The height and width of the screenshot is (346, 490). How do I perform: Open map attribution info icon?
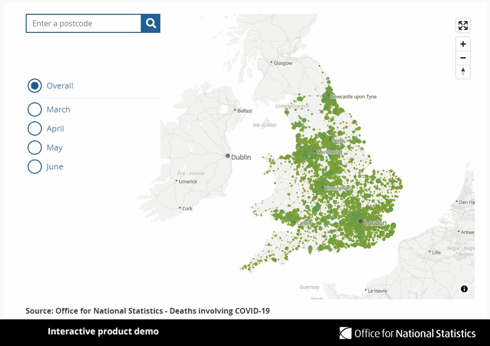464,289
